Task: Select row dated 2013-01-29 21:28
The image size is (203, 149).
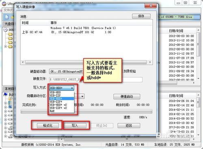Action: [181, 127]
